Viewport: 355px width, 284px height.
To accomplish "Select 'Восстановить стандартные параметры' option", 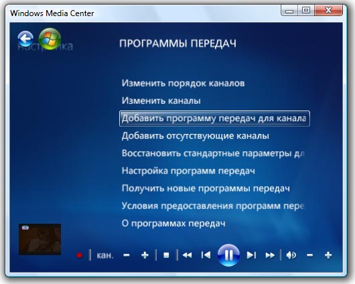I will click(x=213, y=153).
